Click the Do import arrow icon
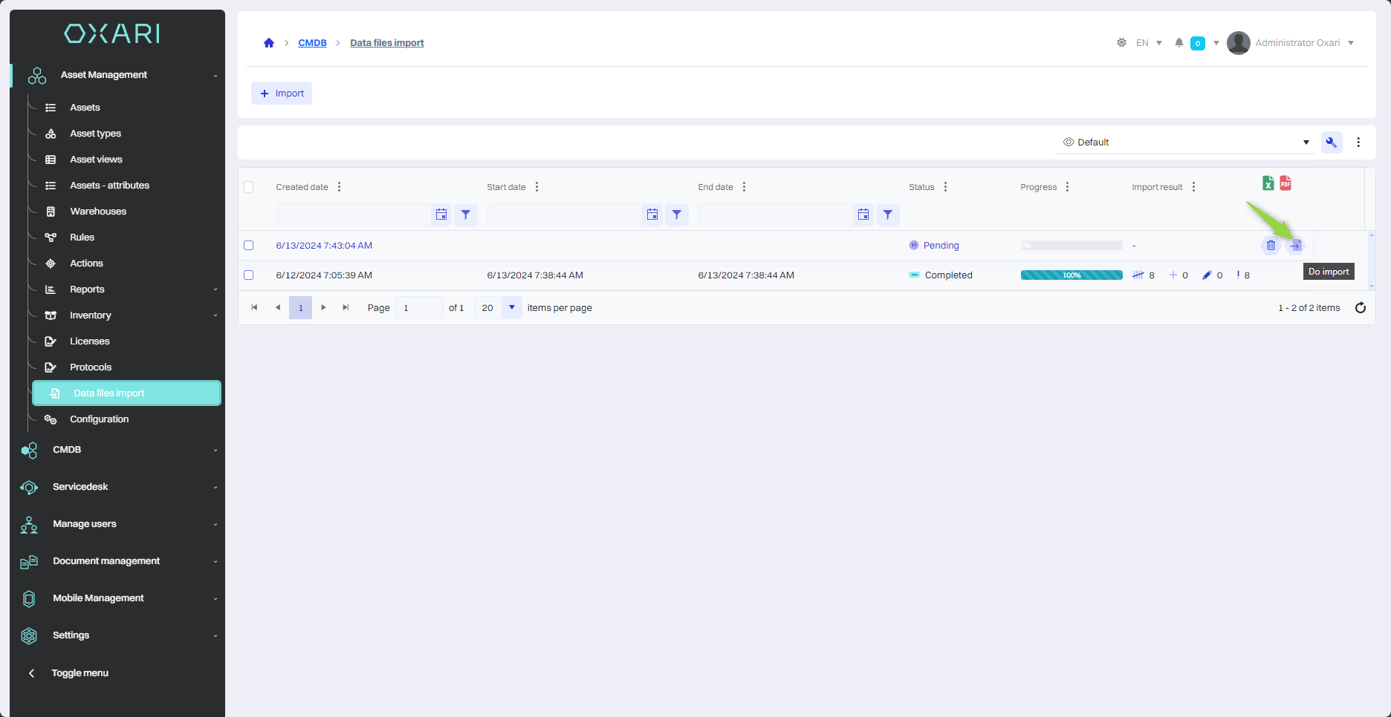 (1295, 246)
